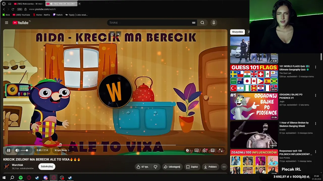Start voice search with microphone
Image resolution: width=323 pixels, height=181 pixels.
coord(214,23)
